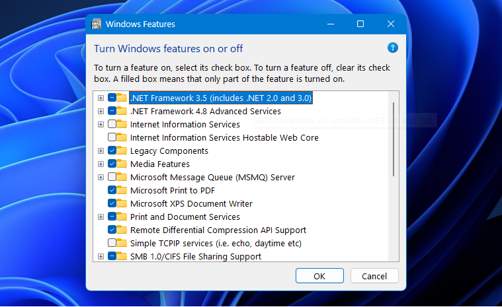Screen dimensions: 502x307
Task: Close the Windows Features dialog
Action: pos(391,24)
